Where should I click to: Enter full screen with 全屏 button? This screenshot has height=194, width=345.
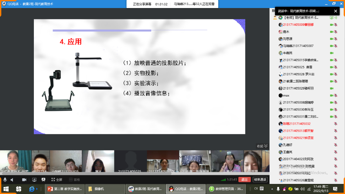tap(56, 180)
